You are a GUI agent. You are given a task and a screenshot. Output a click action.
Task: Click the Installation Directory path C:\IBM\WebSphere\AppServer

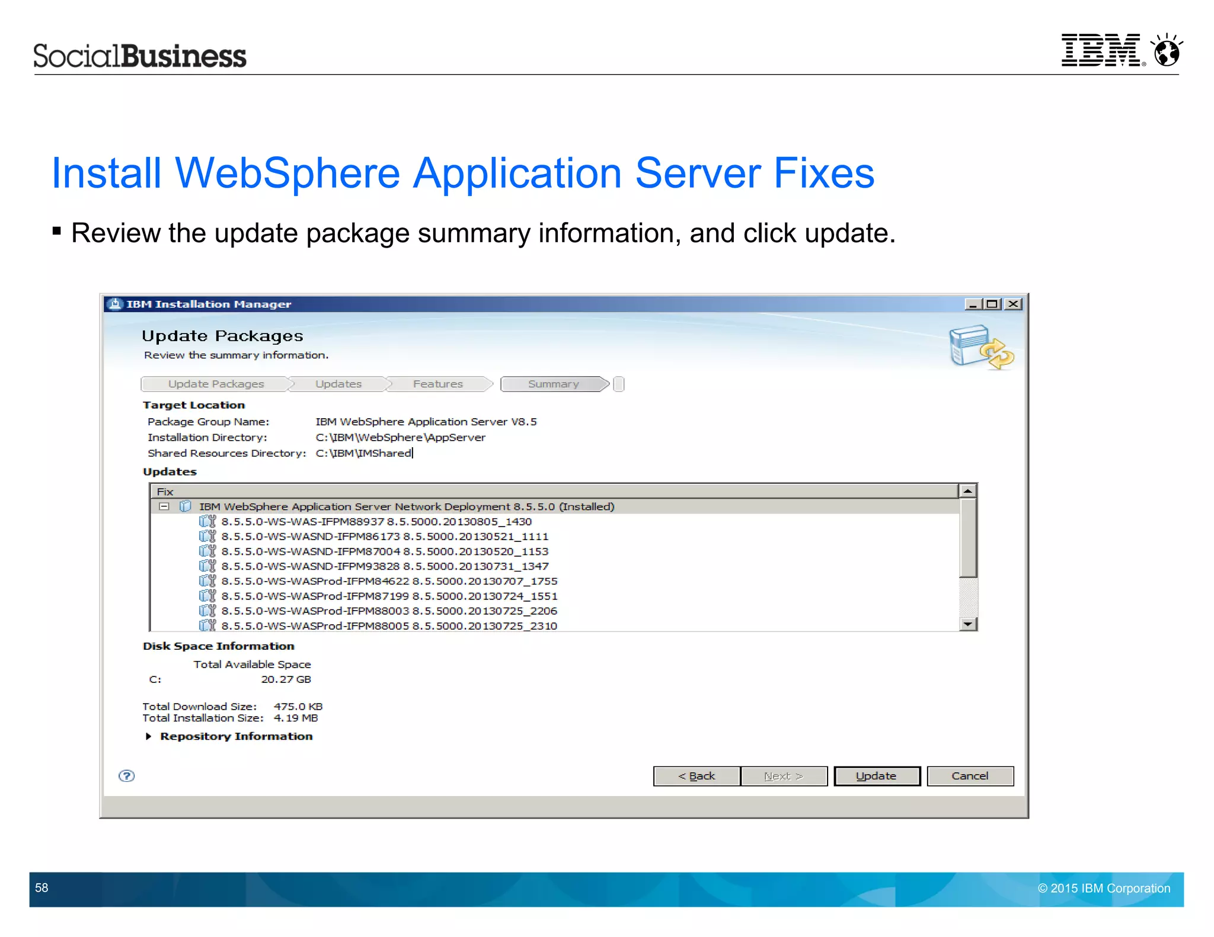[400, 437]
